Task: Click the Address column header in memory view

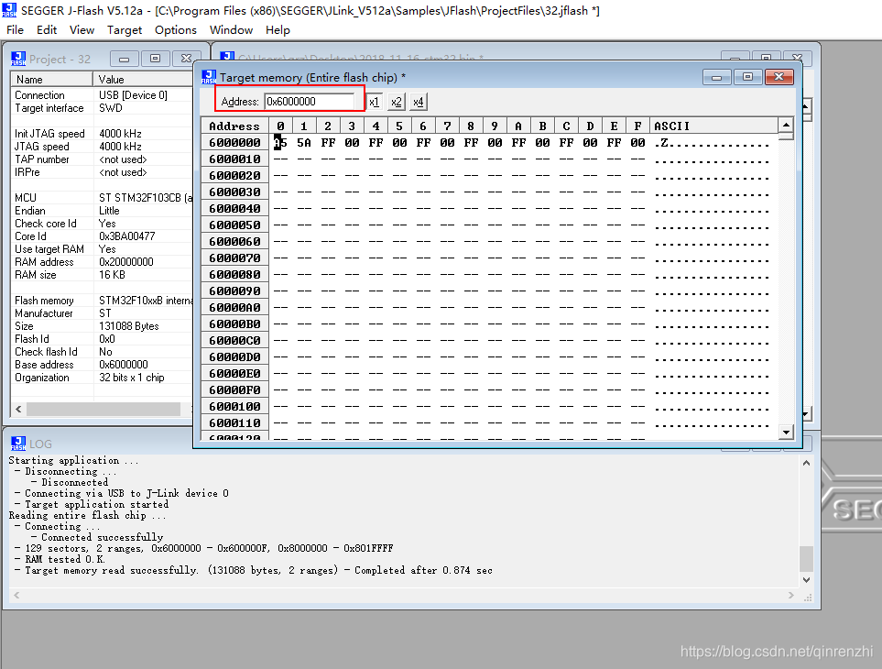Action: coord(234,126)
